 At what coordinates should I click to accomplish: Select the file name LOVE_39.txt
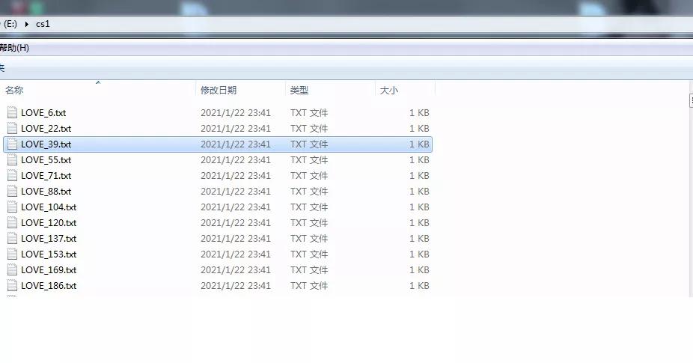[x=46, y=144]
